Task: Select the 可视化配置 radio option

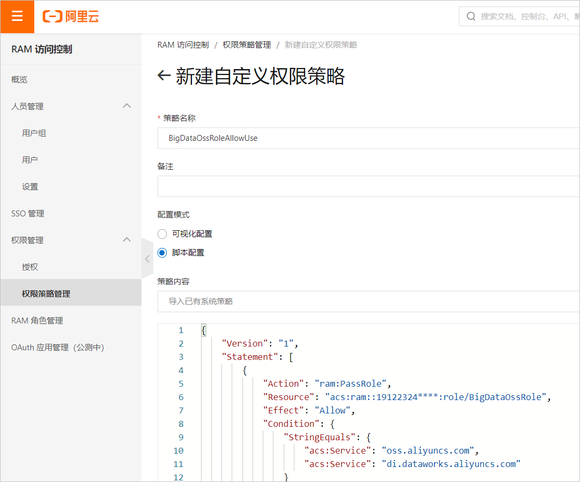Action: 162,234
